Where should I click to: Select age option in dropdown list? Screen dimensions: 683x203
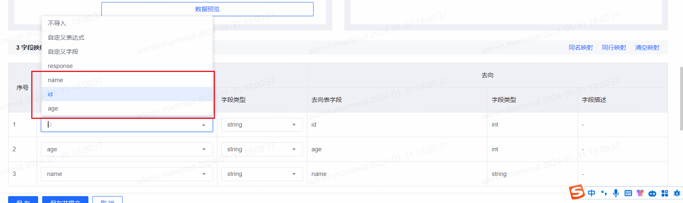[127, 108]
